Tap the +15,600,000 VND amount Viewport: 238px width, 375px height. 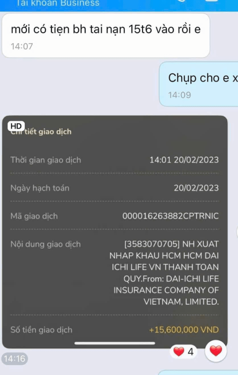(x=184, y=330)
